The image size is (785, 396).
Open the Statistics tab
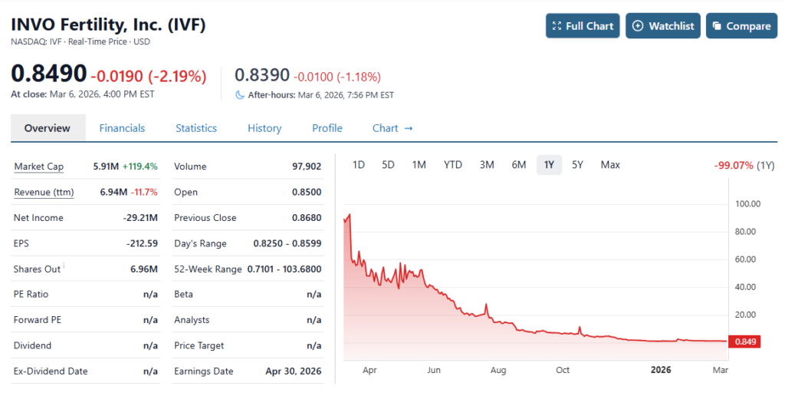point(196,128)
